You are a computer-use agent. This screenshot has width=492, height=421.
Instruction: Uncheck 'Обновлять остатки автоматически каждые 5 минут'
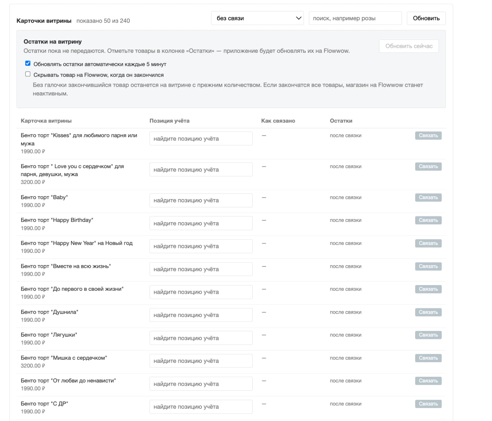(28, 63)
